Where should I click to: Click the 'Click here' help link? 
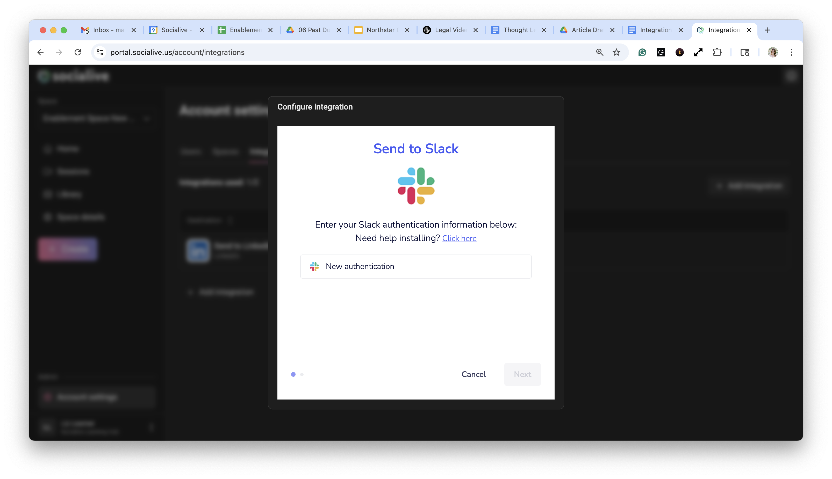coord(459,238)
